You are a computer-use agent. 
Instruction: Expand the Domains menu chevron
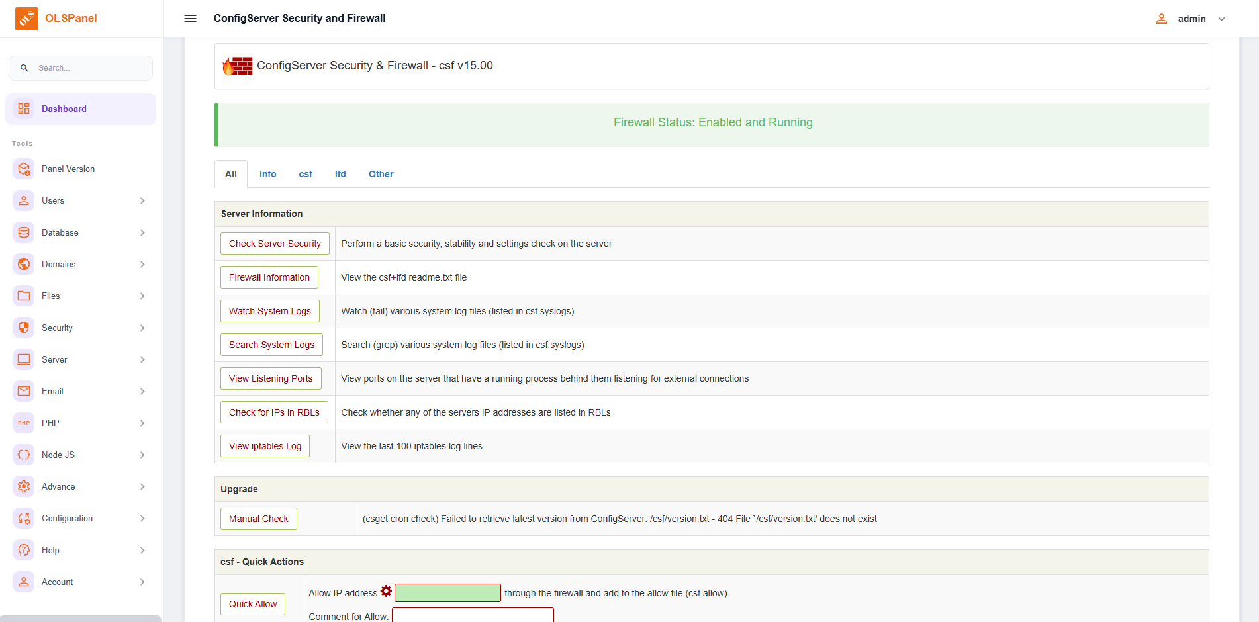142,264
